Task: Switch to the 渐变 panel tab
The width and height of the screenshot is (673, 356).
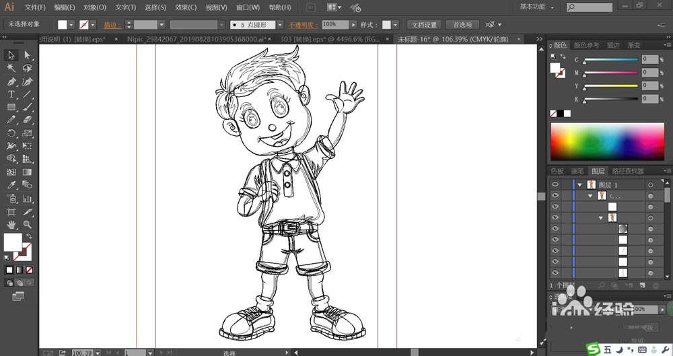Action: tap(634, 45)
